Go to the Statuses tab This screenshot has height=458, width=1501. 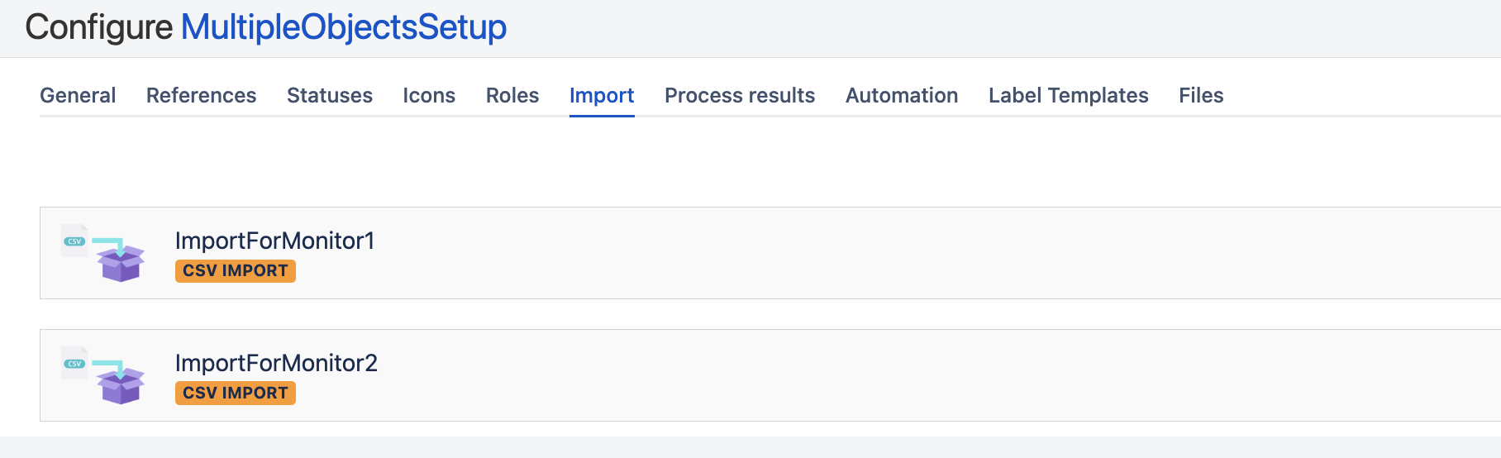pyautogui.click(x=329, y=95)
